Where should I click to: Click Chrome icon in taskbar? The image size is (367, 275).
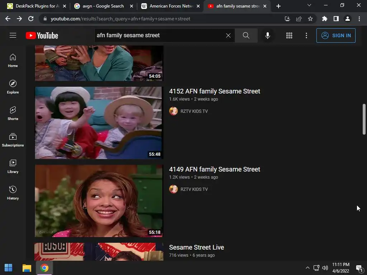pyautogui.click(x=44, y=268)
